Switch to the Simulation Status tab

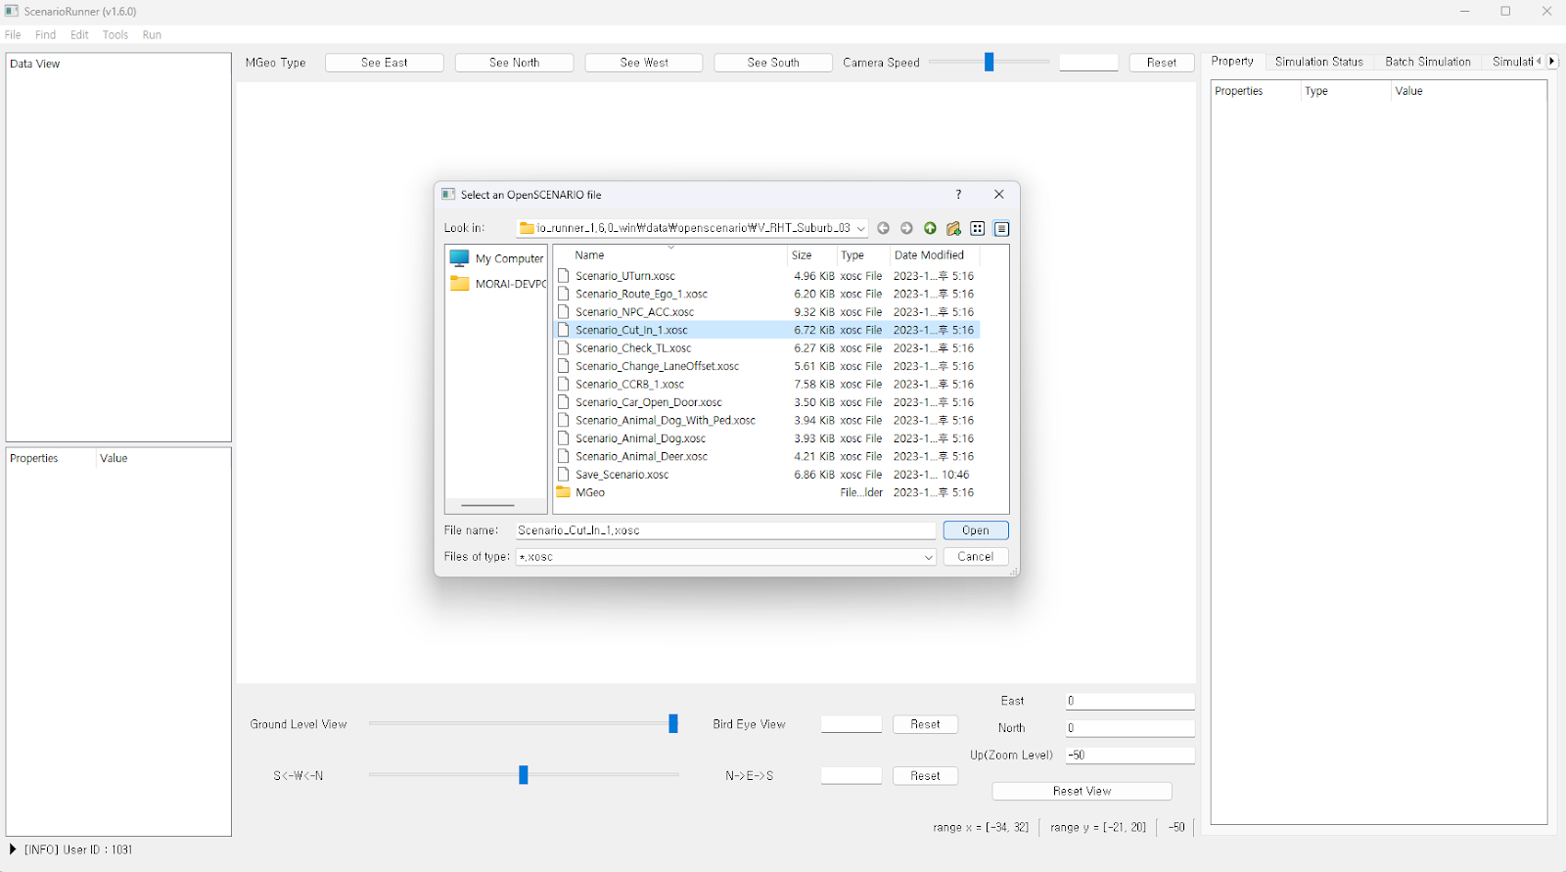click(1318, 62)
